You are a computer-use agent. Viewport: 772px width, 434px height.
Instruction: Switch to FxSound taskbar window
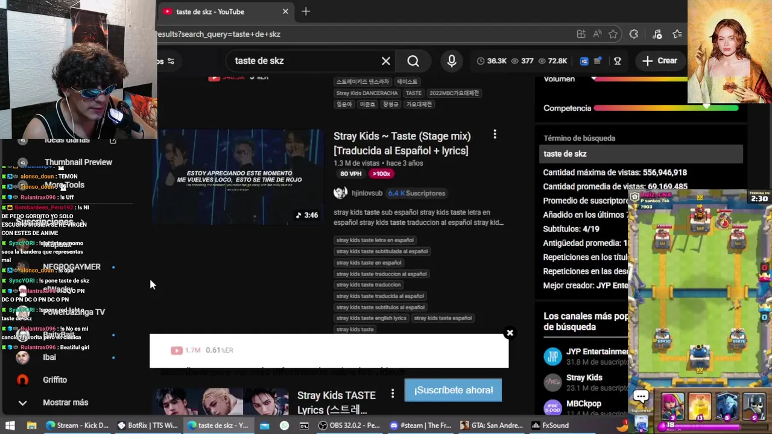click(550, 426)
